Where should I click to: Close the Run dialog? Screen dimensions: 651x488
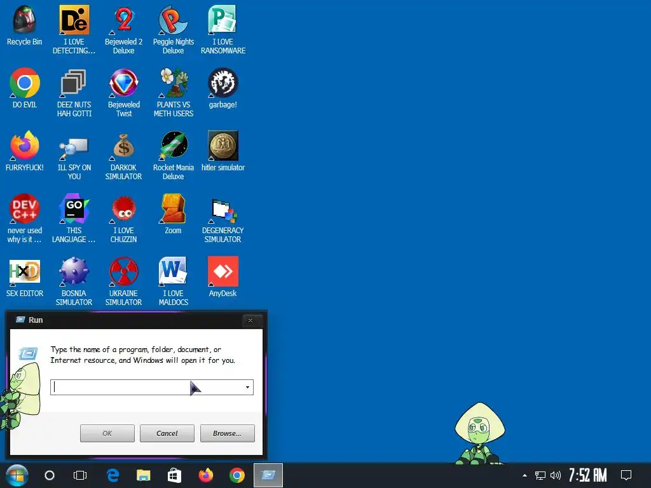coord(250,320)
